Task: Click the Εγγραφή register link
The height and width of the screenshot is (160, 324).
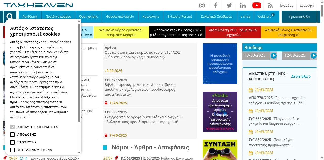Action: tap(307, 5)
